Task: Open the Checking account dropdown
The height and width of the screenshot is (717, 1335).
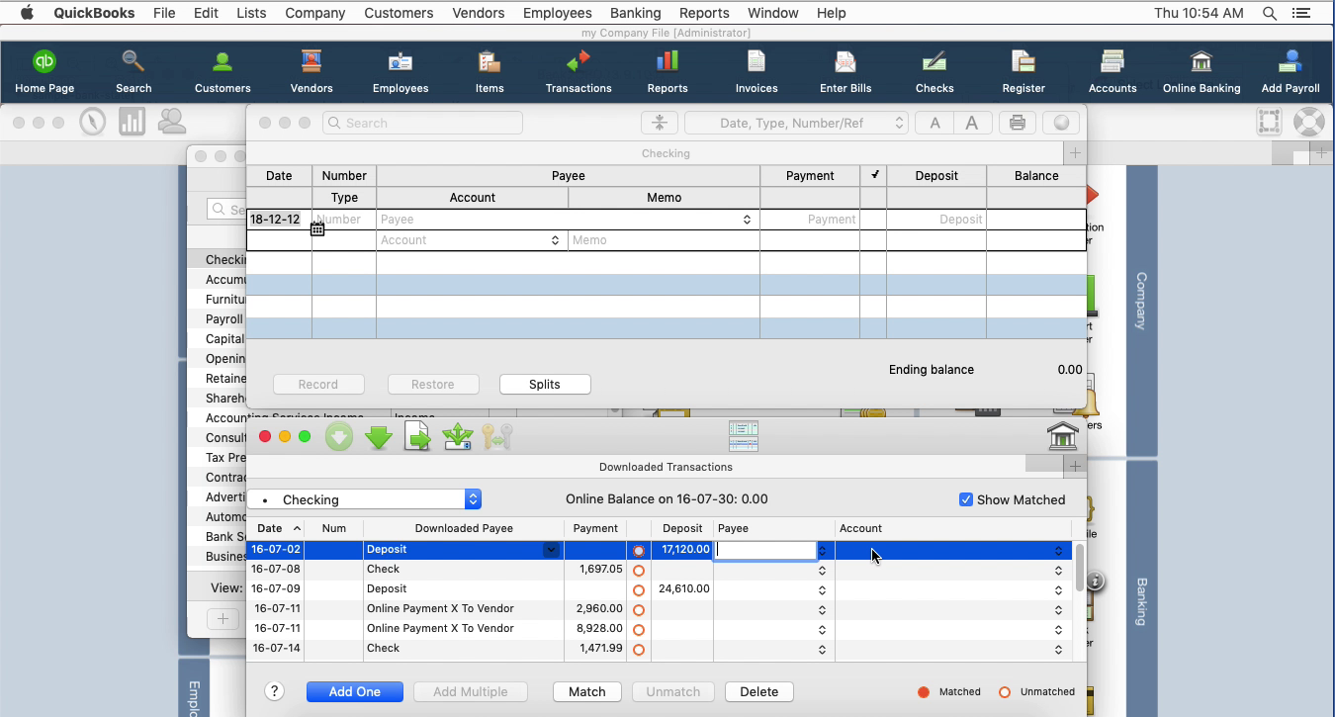Action: 364,499
